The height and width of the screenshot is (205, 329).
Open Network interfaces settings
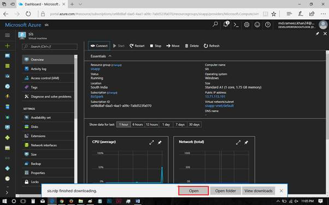[48, 145]
